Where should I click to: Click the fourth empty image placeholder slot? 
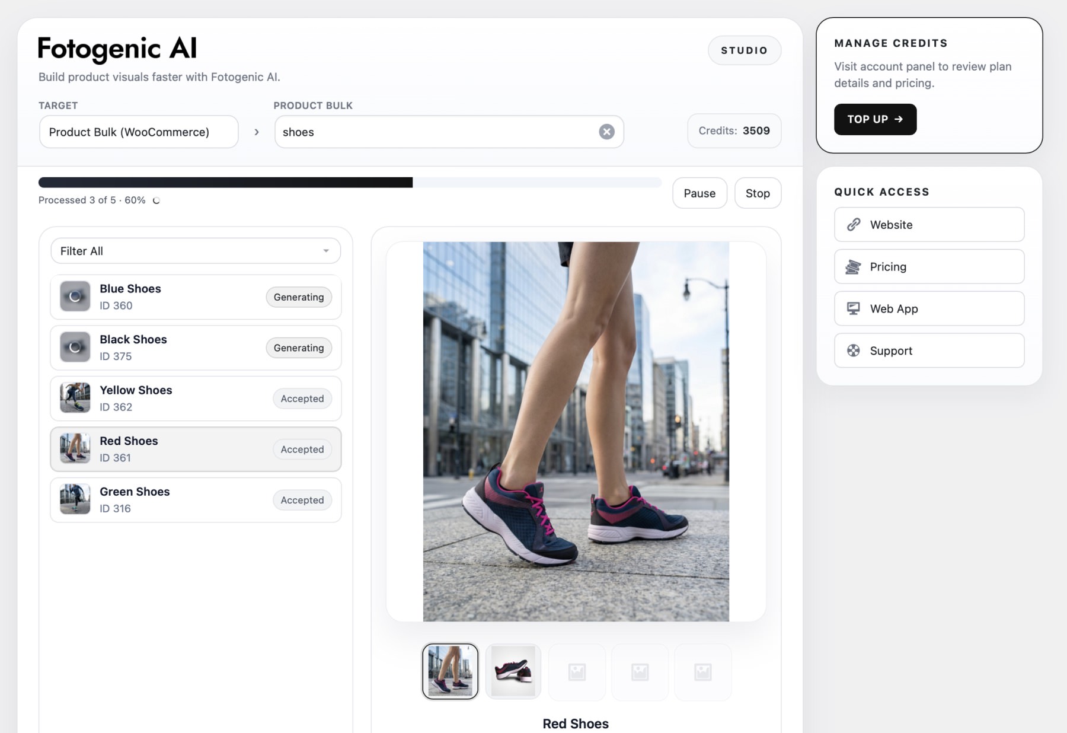tap(640, 671)
